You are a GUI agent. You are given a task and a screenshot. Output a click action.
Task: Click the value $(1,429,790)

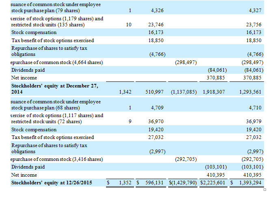click(x=183, y=183)
